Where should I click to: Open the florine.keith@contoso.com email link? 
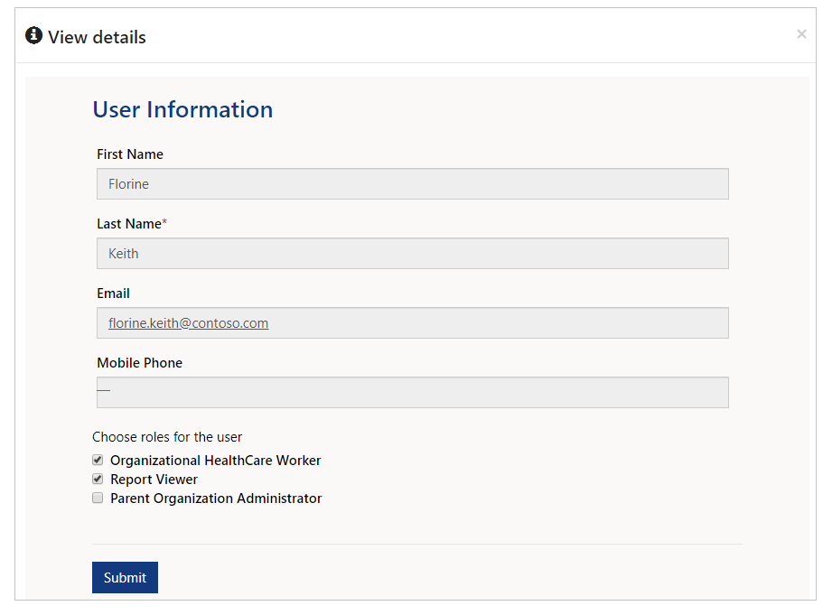[189, 323]
